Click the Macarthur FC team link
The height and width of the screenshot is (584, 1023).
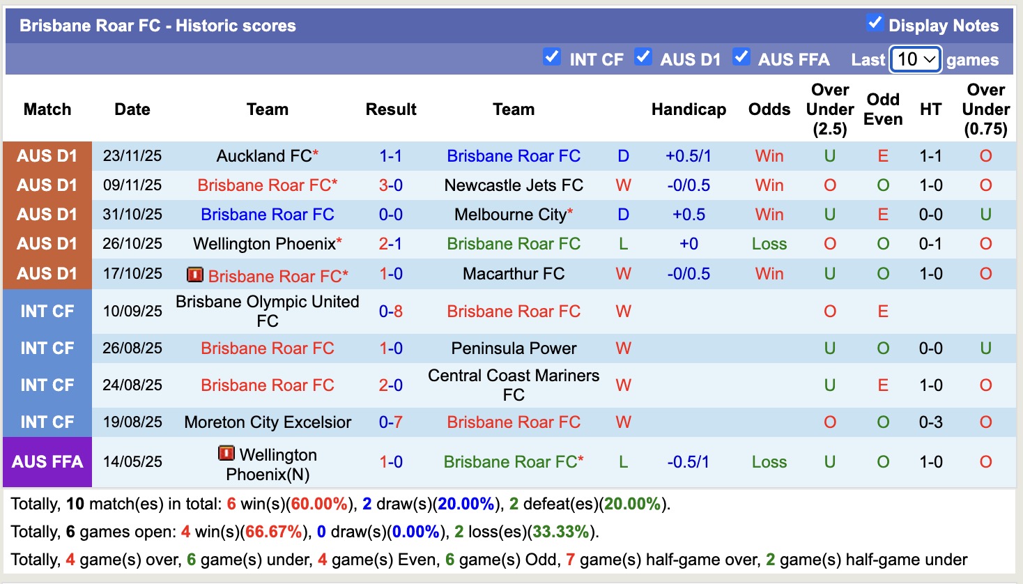tap(514, 273)
